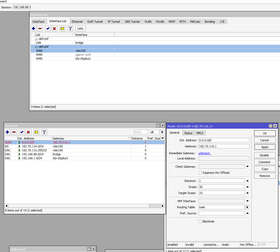Click the Gateway input field
The height and width of the screenshot is (252, 280).
pyautogui.click(x=224, y=146)
